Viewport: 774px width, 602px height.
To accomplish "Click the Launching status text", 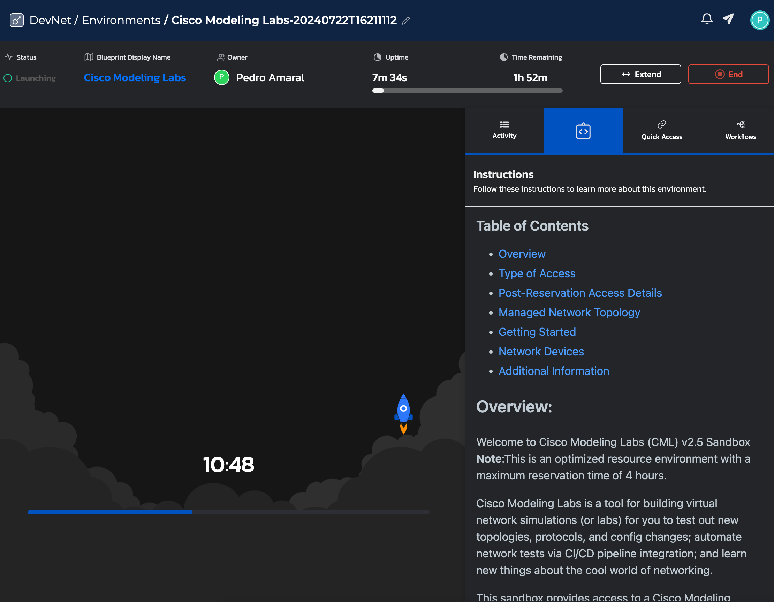I will coord(36,78).
